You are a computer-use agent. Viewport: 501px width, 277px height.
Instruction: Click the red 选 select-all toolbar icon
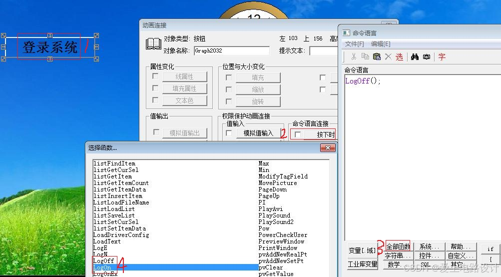[x=399, y=56]
